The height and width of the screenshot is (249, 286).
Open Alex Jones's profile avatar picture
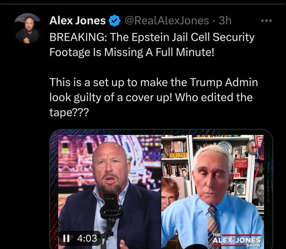coord(28,28)
